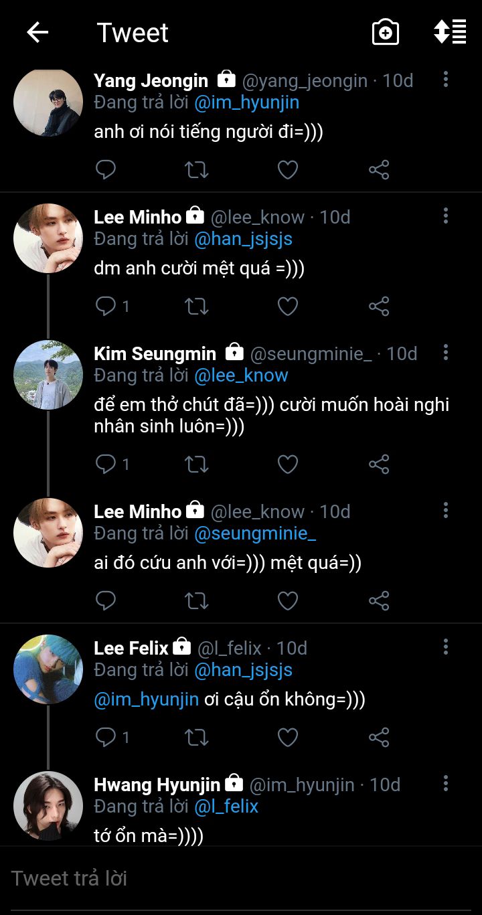
Task: Open more options on Hwang Hyunjin's tweet
Action: click(446, 784)
